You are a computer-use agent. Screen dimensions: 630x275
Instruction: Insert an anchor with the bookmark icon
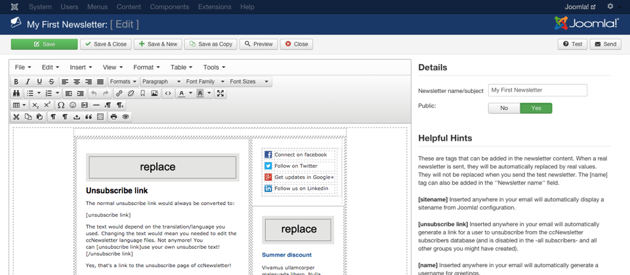142,94
